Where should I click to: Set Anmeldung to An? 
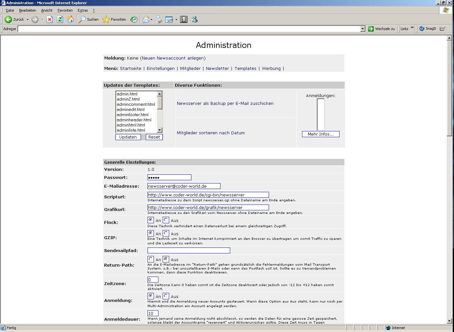[x=151, y=296]
